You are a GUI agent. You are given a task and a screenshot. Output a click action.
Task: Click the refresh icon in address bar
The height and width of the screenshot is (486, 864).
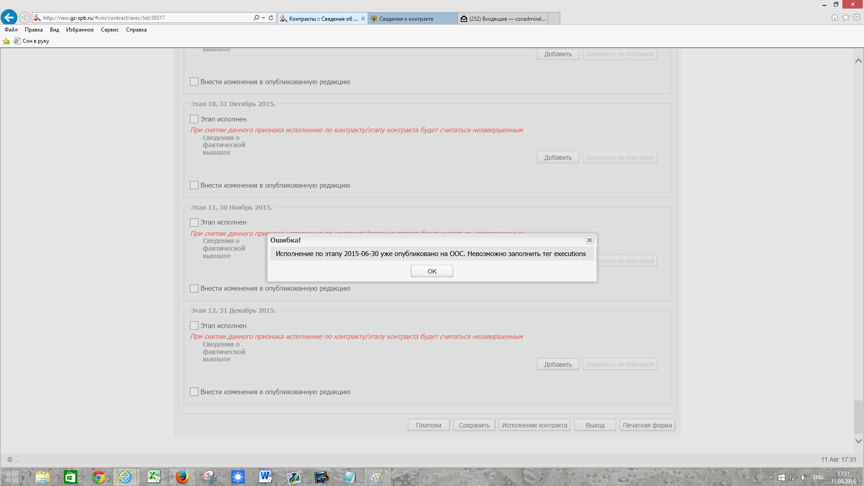point(271,18)
